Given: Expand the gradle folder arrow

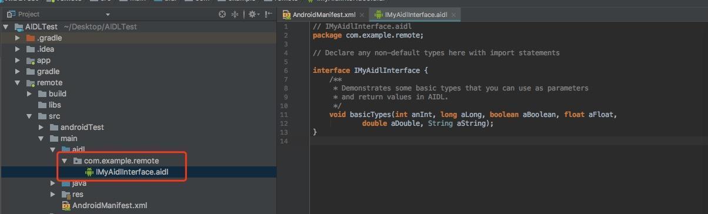Looking at the screenshot, I should [18, 72].
